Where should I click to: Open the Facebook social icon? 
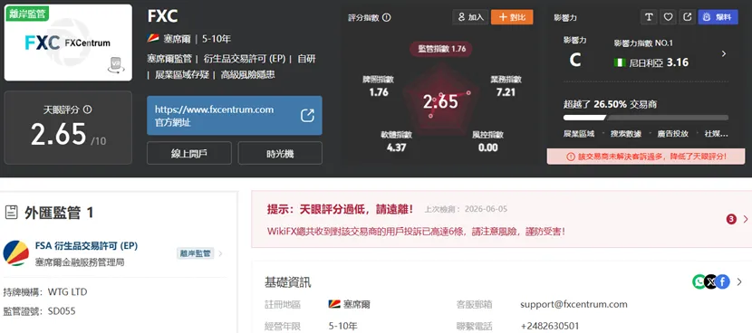(723, 281)
